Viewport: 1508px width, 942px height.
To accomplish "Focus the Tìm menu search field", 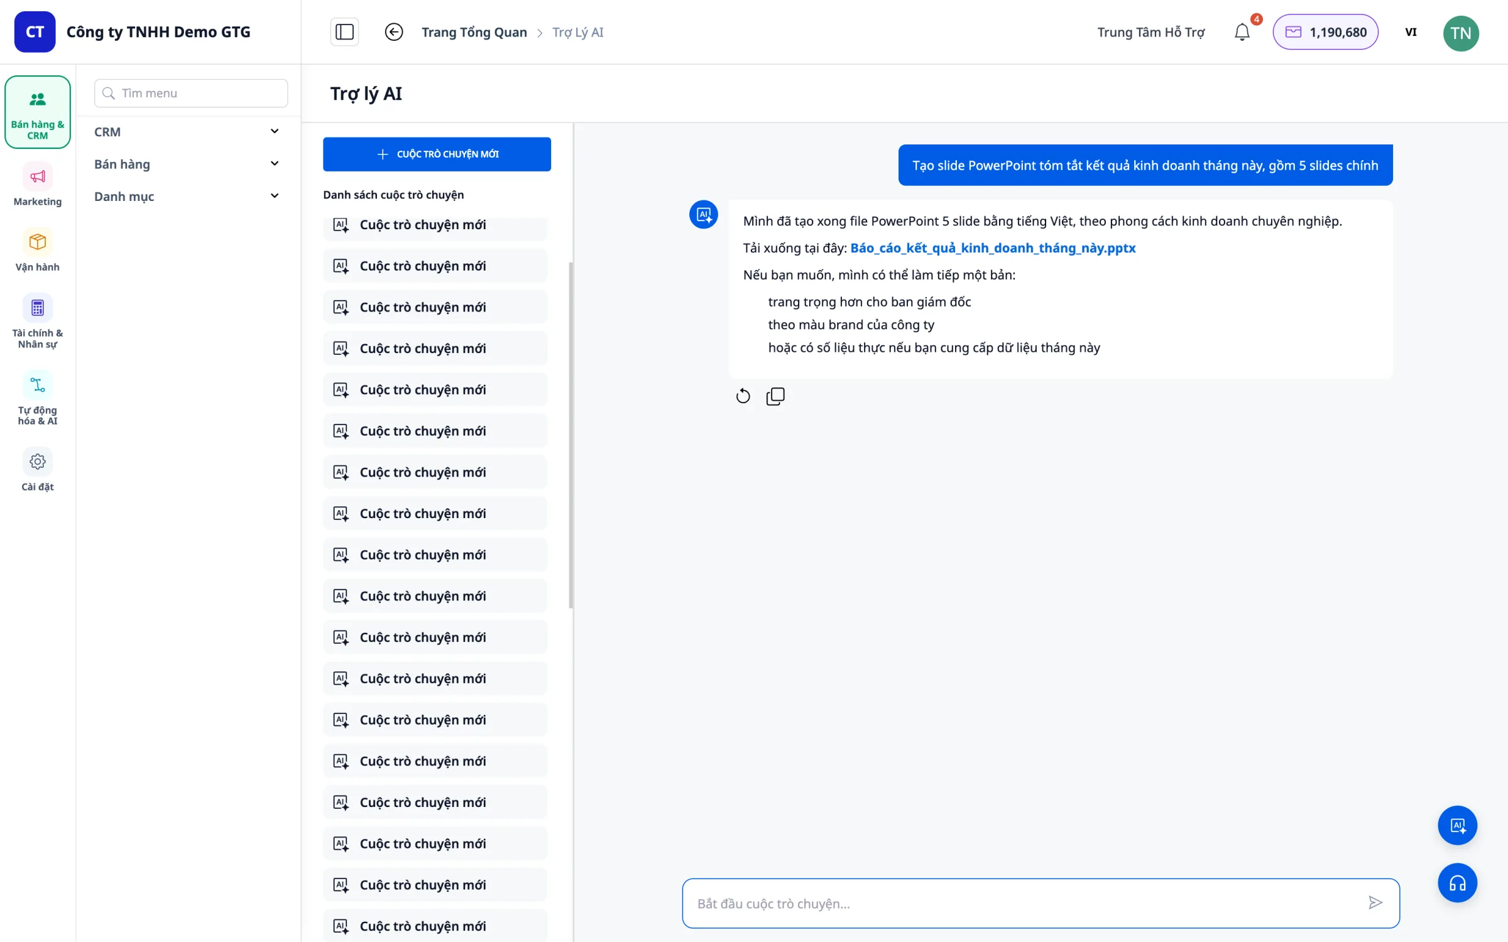I will [x=191, y=93].
